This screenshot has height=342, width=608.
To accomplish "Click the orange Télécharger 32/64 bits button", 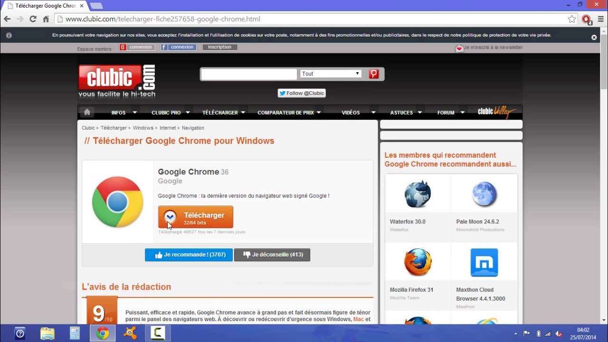I will [196, 217].
